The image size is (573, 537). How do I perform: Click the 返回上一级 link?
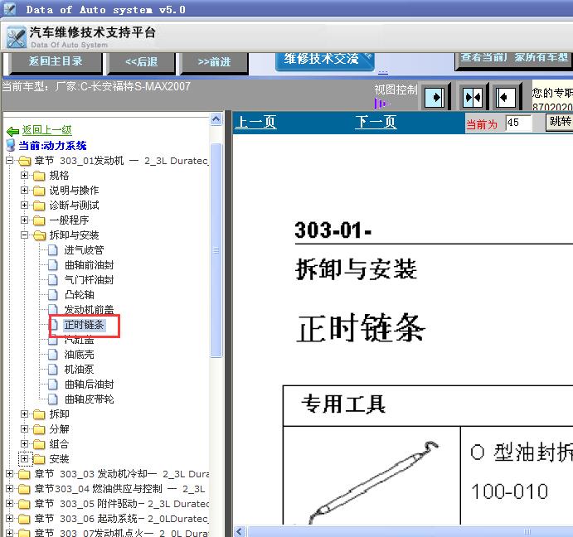coord(46,130)
